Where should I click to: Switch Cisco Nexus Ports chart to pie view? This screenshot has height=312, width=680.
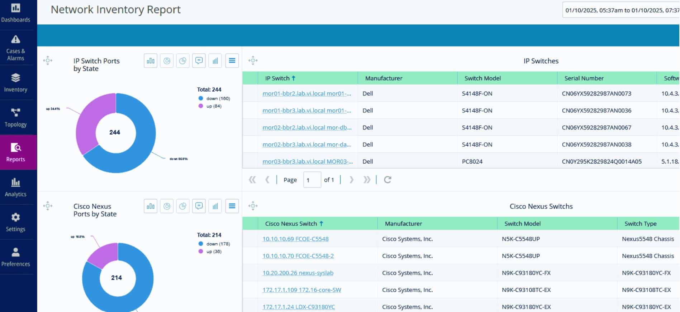click(183, 206)
